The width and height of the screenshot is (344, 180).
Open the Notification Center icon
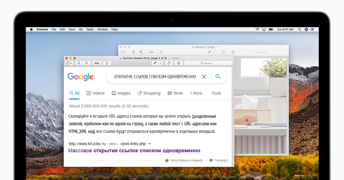tap(313, 29)
